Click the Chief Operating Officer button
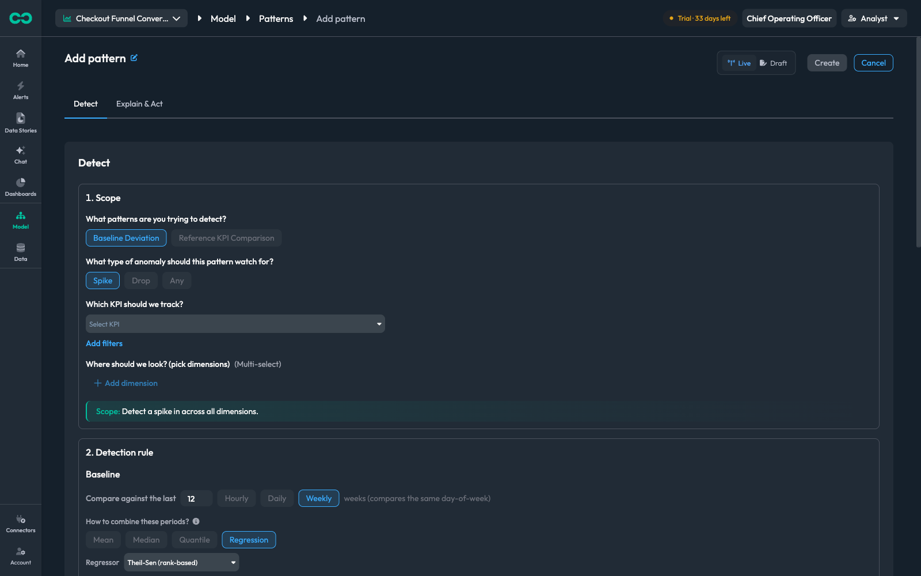This screenshot has width=921, height=576. tap(789, 18)
